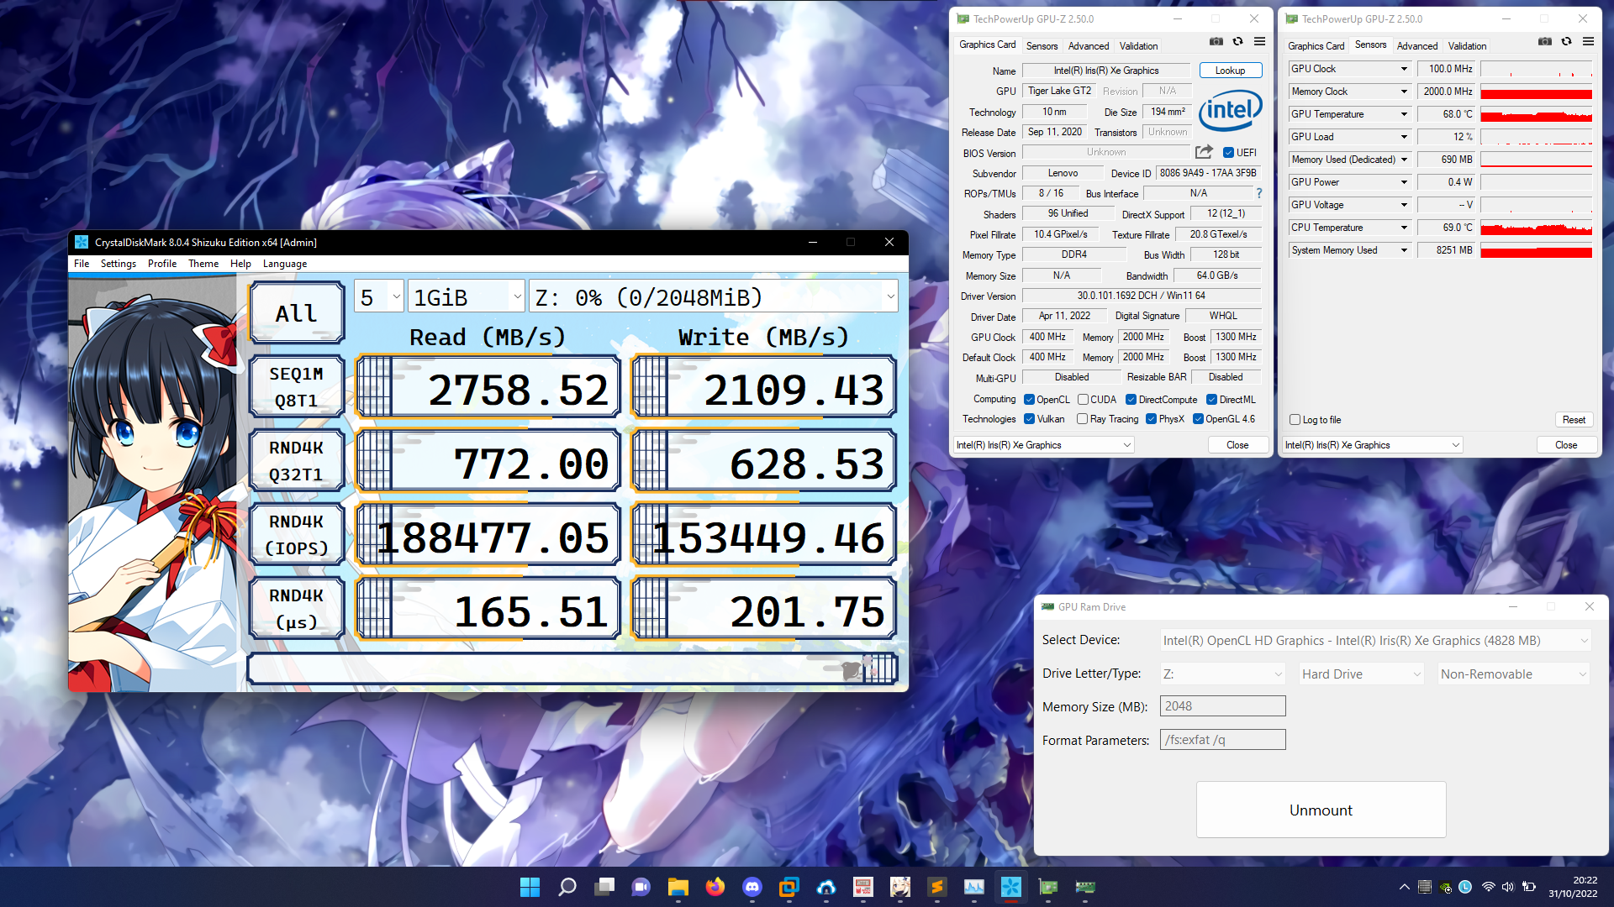Image resolution: width=1614 pixels, height=907 pixels.
Task: Toggle DirectCompute checkbox
Action: pyautogui.click(x=1131, y=399)
